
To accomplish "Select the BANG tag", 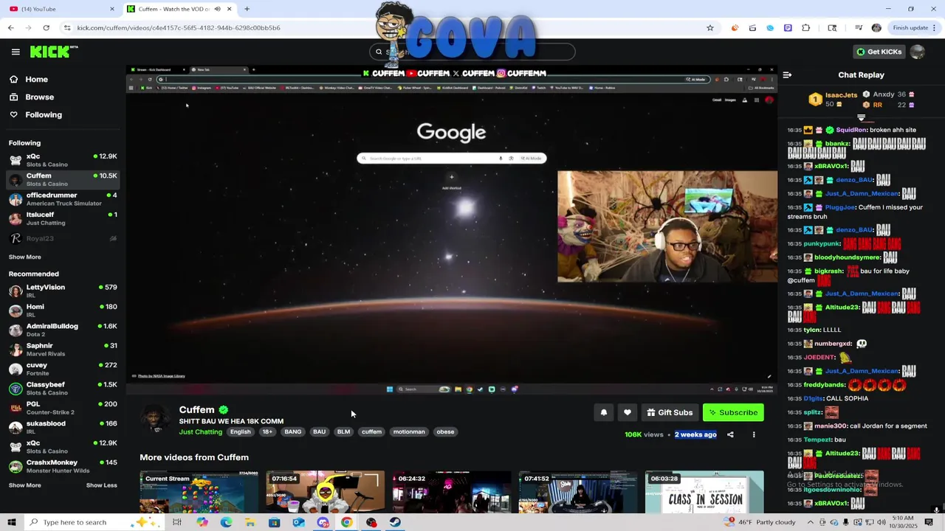I will point(292,432).
